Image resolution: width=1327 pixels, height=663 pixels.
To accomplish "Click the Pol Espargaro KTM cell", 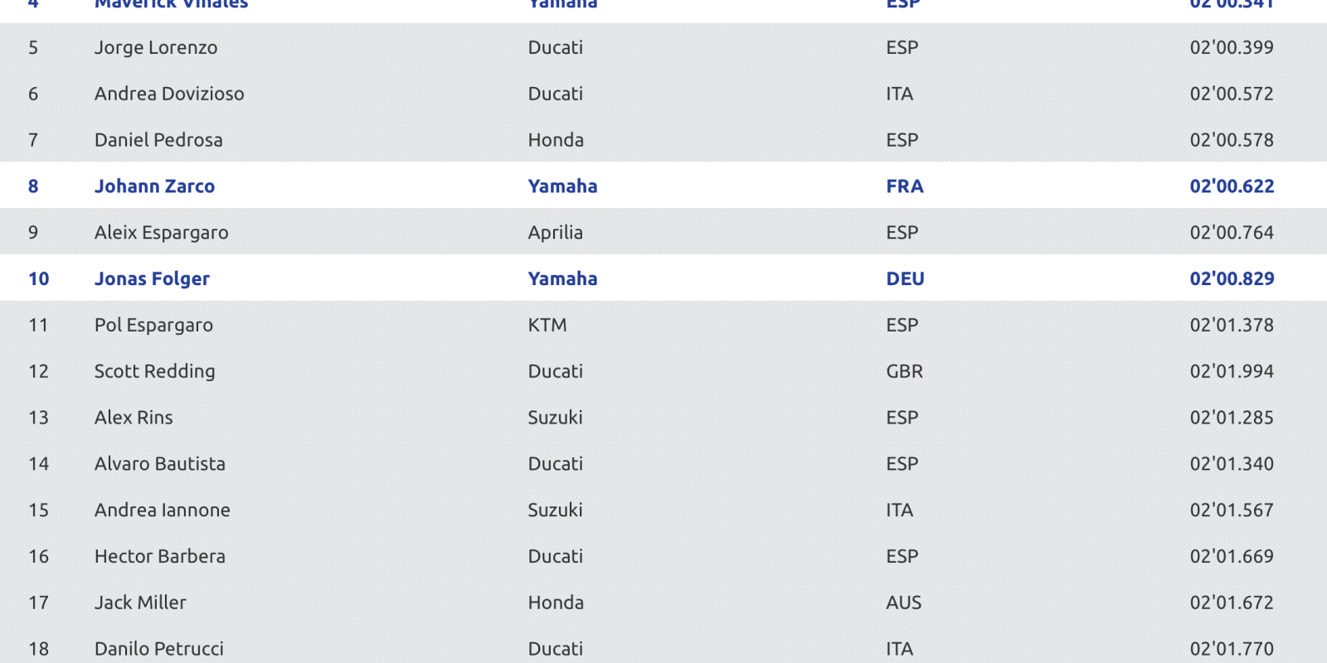I will coord(547,325).
